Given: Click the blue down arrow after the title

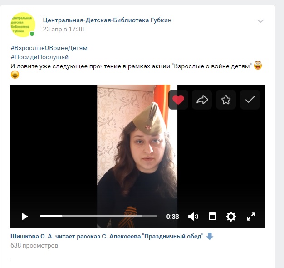Looking at the screenshot, I should click(210, 236).
